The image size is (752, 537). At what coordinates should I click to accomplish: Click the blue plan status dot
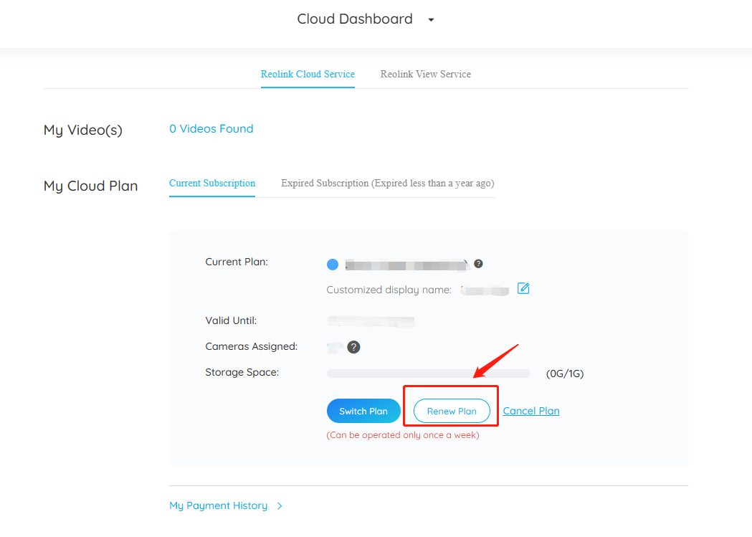[x=333, y=264]
